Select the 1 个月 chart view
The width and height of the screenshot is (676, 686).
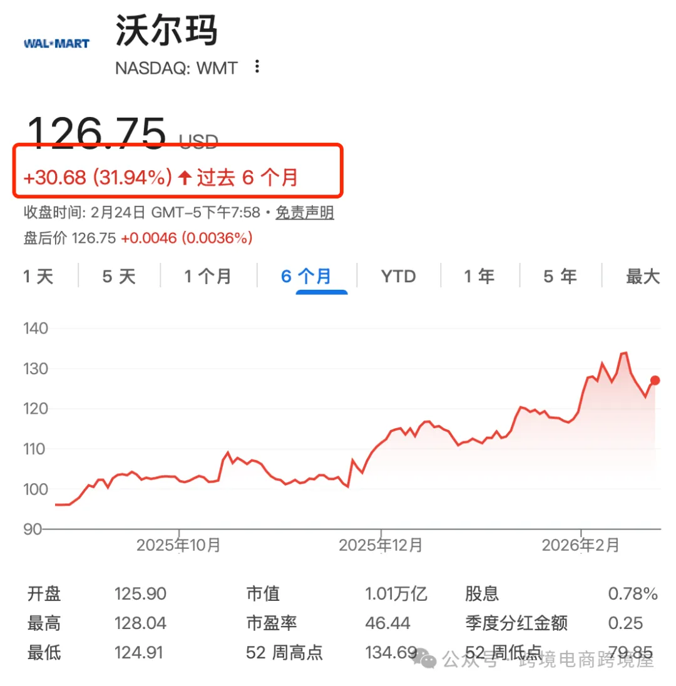click(x=208, y=275)
